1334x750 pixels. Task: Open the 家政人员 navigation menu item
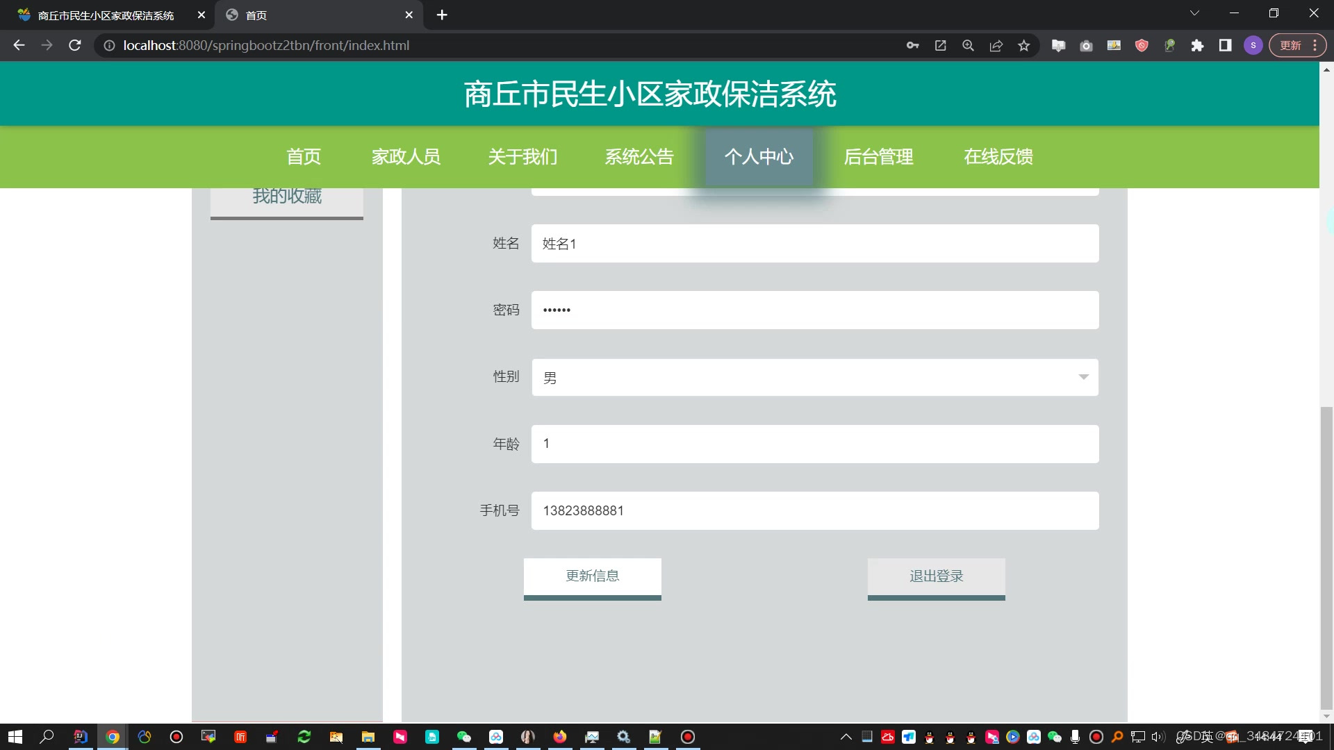pyautogui.click(x=406, y=157)
